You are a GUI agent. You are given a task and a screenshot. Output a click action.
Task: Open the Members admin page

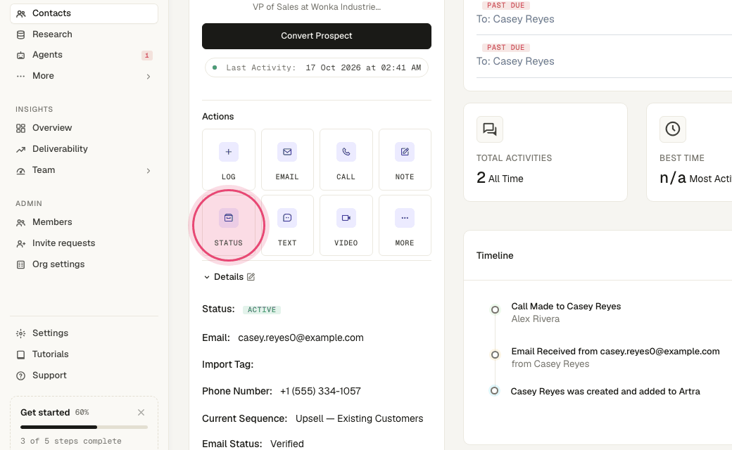(84, 222)
